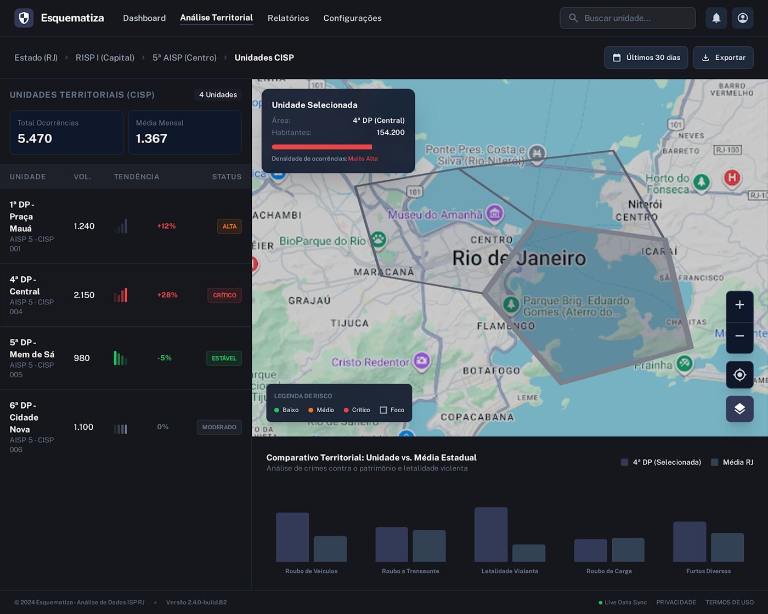Select the 4ª DP - Central row
Image resolution: width=768 pixels, height=614 pixels.
pyautogui.click(x=126, y=295)
